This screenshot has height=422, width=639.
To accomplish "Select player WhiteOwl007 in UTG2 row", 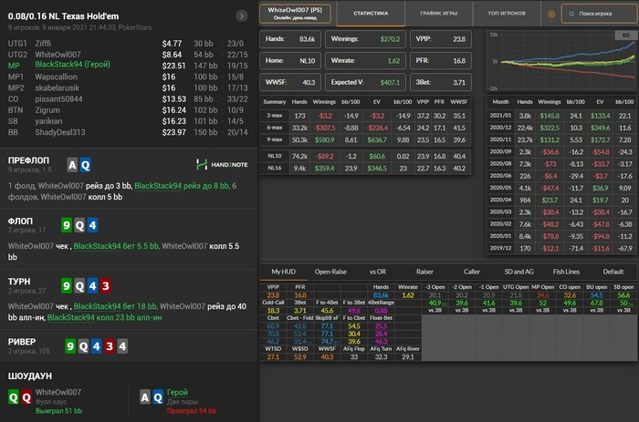I will [x=58, y=55].
